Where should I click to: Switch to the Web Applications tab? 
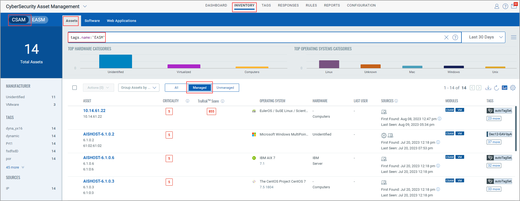click(121, 21)
